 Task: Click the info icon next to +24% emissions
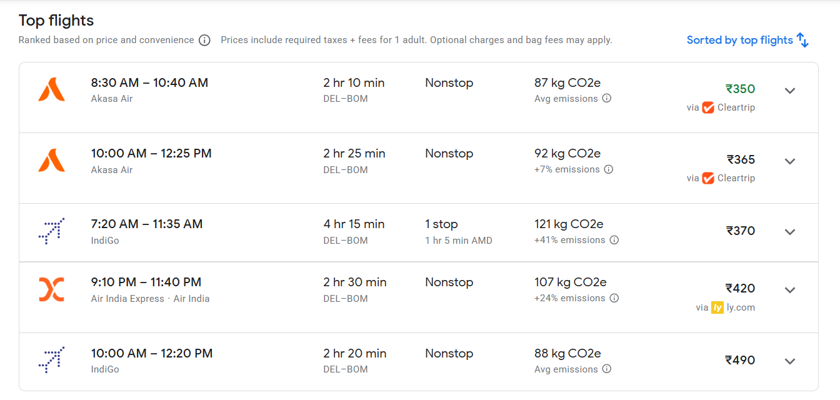click(x=614, y=298)
